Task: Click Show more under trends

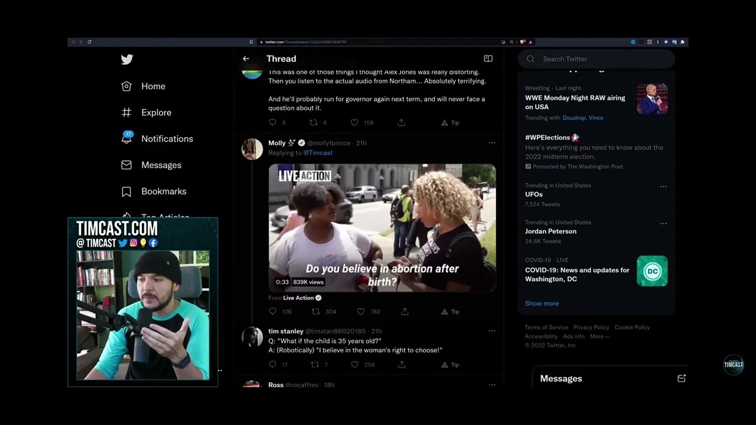Action: (542, 303)
